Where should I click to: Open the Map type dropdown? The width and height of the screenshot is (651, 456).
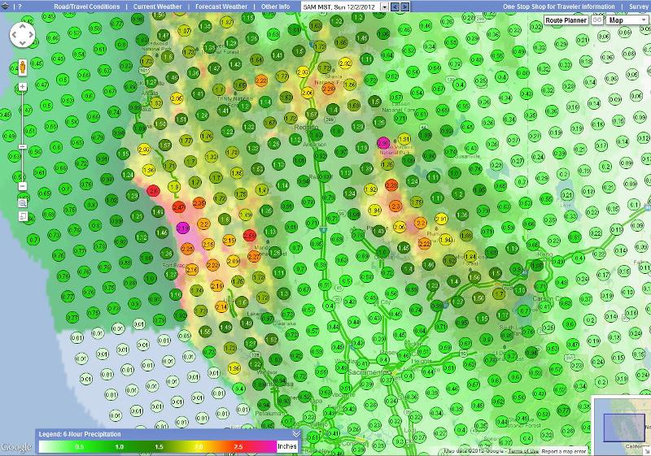click(x=627, y=20)
